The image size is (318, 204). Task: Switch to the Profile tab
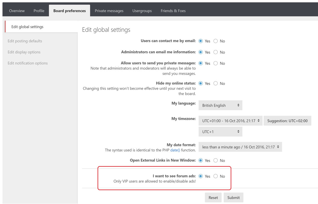(39, 11)
